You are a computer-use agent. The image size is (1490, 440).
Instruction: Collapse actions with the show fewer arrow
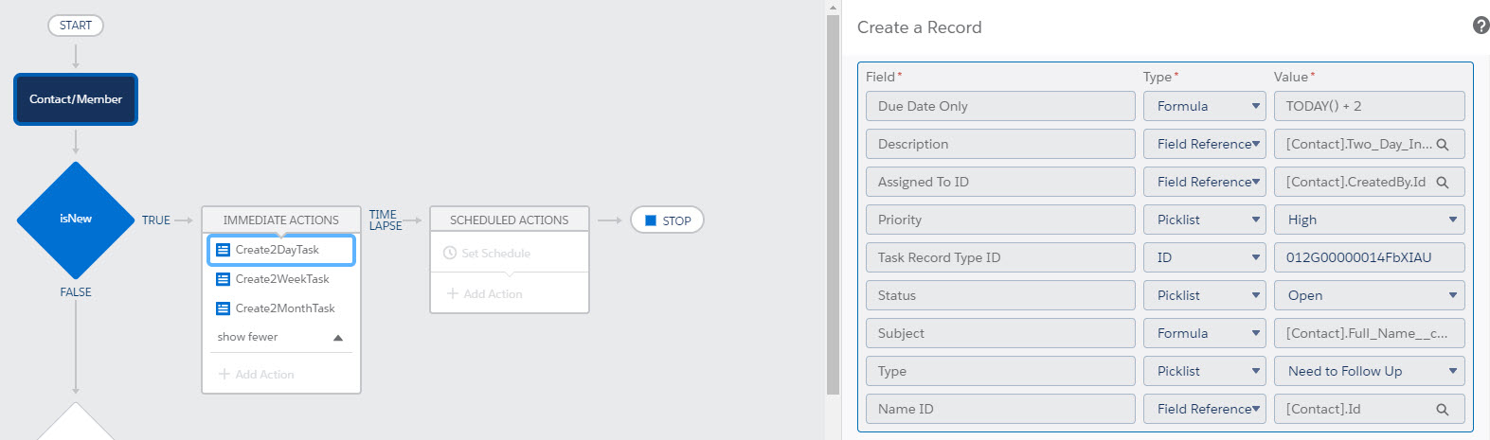(338, 338)
